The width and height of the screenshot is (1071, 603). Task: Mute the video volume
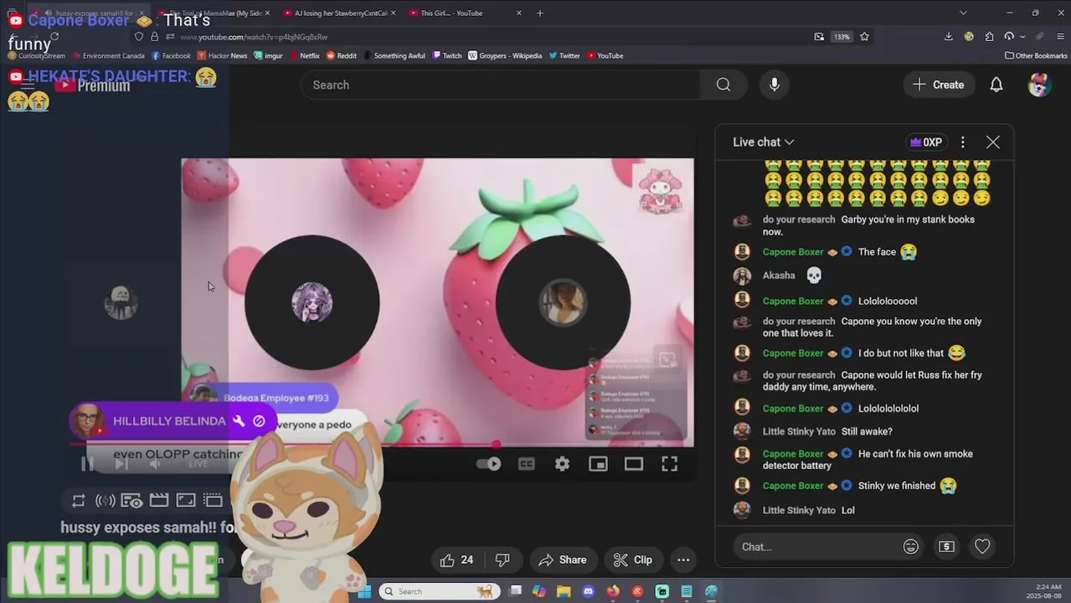click(x=155, y=463)
